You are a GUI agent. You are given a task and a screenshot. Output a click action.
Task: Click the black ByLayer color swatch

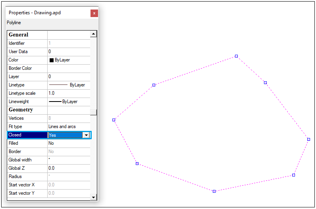tap(52, 60)
